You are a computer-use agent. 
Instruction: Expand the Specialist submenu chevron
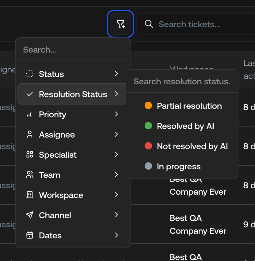pos(116,154)
